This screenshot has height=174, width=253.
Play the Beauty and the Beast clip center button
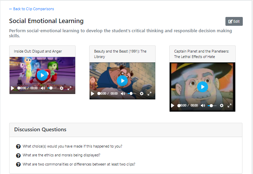pyautogui.click(x=122, y=81)
